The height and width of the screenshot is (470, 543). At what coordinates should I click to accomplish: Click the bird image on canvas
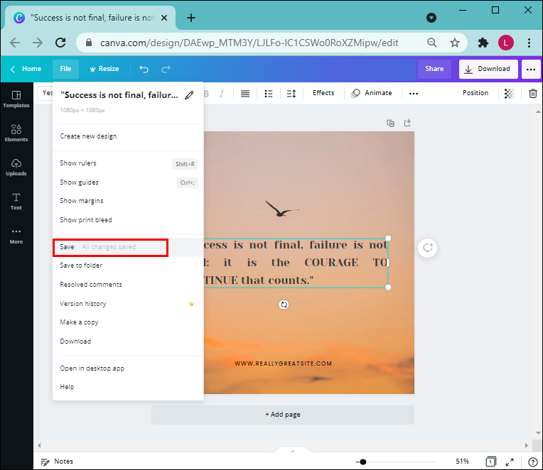coord(282,209)
